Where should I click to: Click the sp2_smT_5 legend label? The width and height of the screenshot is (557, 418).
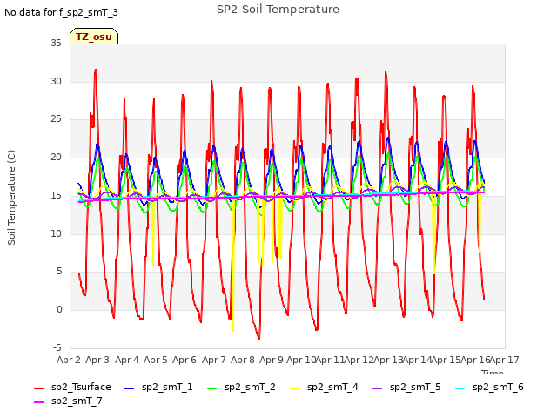pos(415,387)
